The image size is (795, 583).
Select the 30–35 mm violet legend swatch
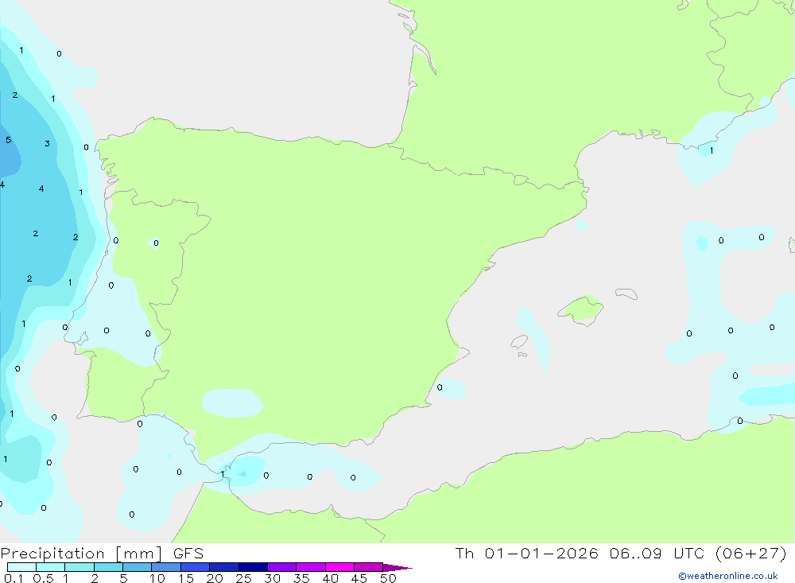[282, 567]
